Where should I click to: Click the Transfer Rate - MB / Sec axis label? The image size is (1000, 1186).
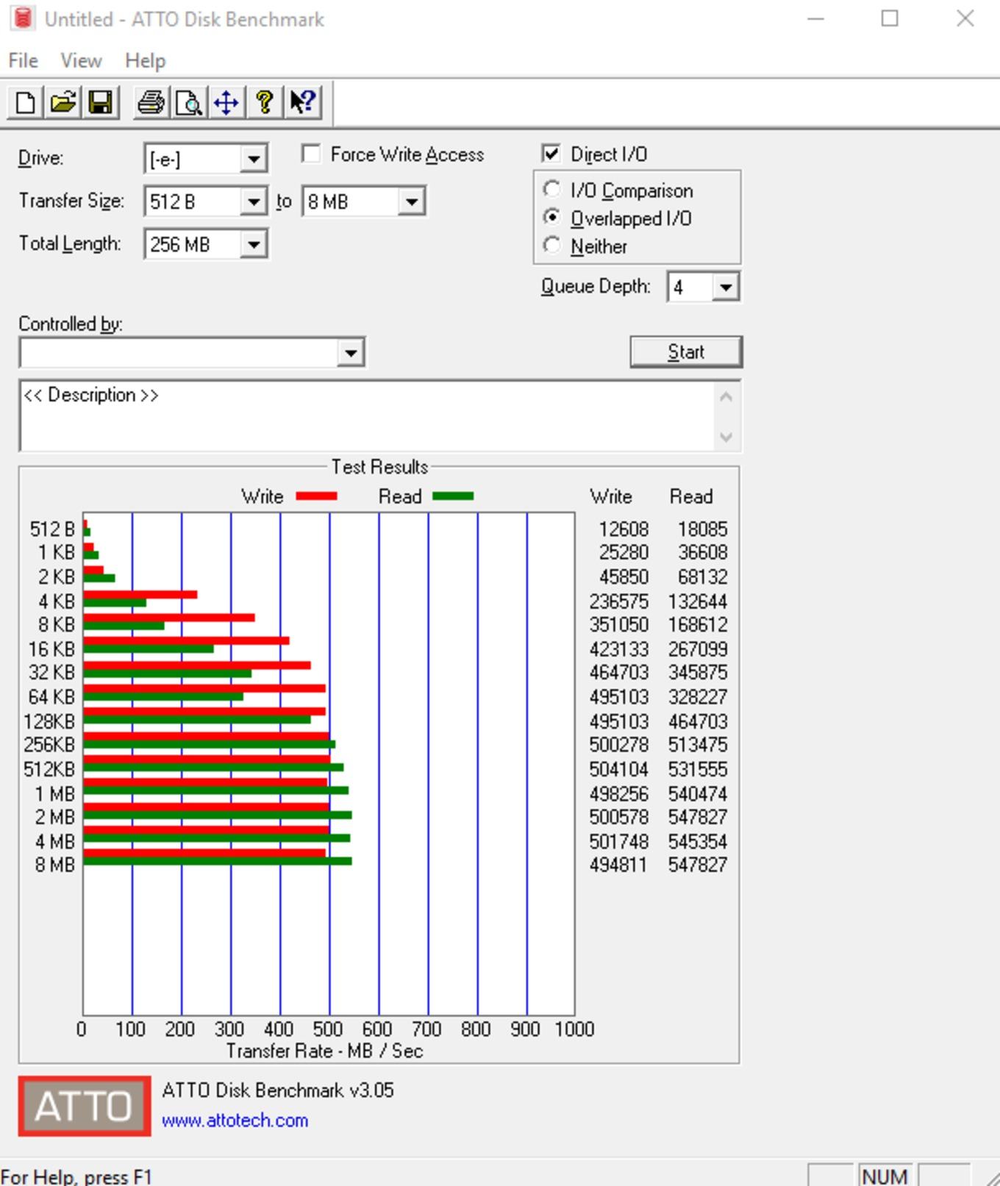tap(324, 1051)
